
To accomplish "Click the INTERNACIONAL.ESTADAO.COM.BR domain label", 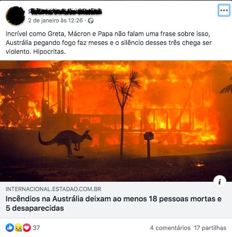I will pos(53,189).
